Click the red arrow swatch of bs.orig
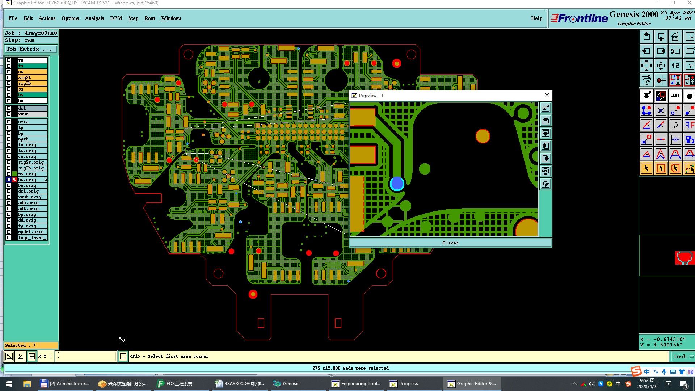The height and width of the screenshot is (391, 695). [14, 180]
